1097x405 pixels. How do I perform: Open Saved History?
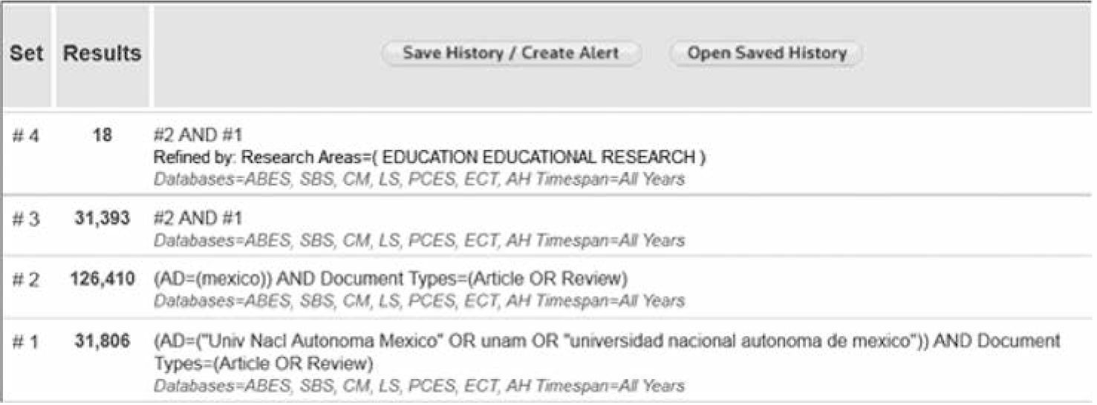pyautogui.click(x=766, y=53)
